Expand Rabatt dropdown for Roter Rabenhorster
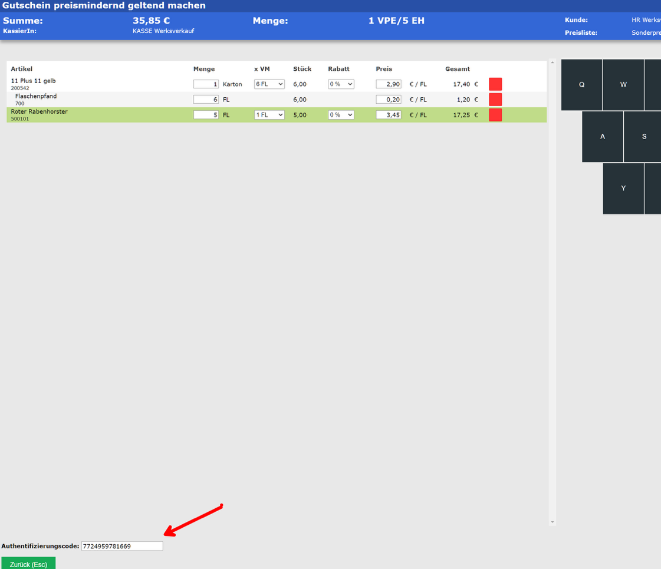This screenshot has height=569, width=661. click(x=341, y=115)
